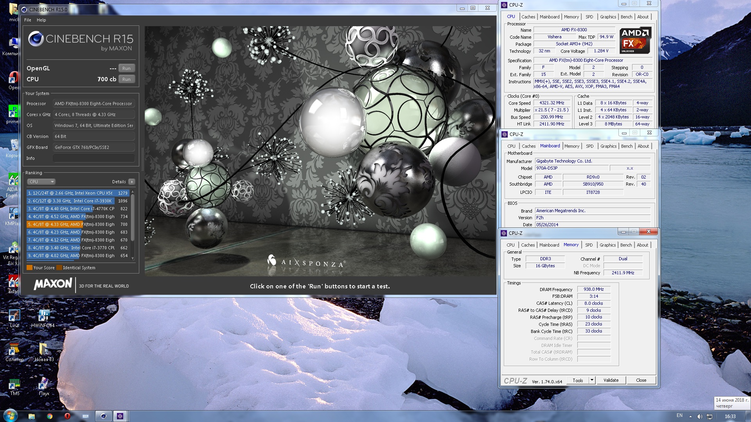Viewport: 751px width, 422px height.
Task: Switch to SPD tab in Memory CPU-Z window
Action: tap(589, 245)
